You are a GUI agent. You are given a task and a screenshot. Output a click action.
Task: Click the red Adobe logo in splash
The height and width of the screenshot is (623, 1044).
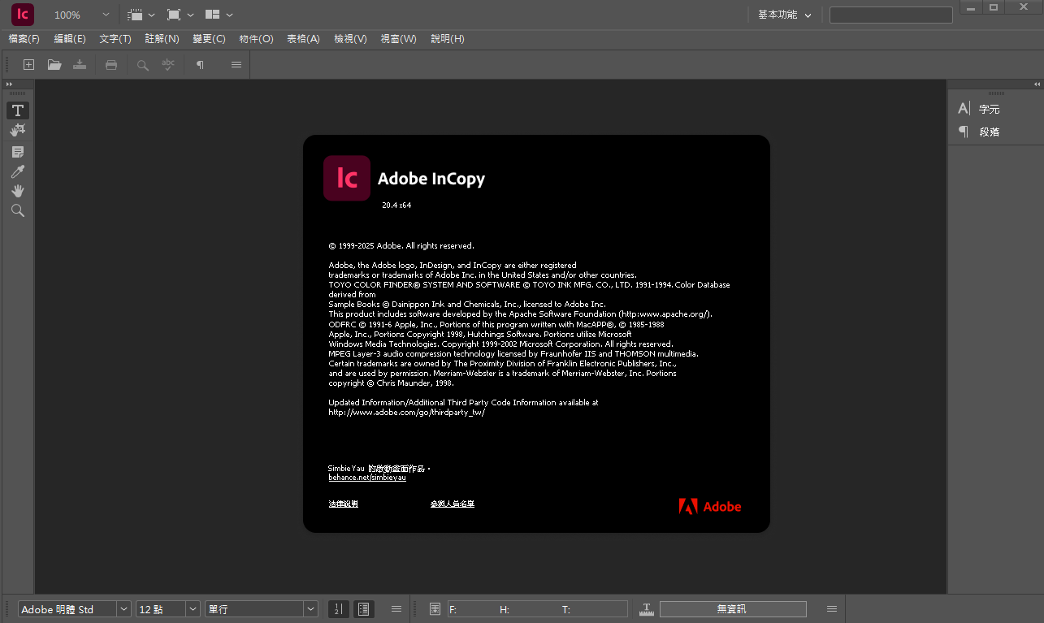point(710,507)
